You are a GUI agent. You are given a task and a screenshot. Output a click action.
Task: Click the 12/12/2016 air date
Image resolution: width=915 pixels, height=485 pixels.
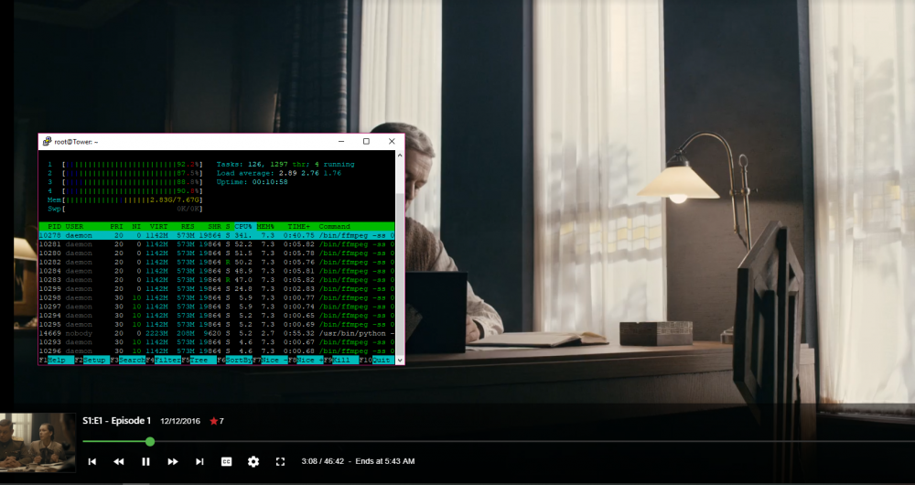[x=180, y=421]
